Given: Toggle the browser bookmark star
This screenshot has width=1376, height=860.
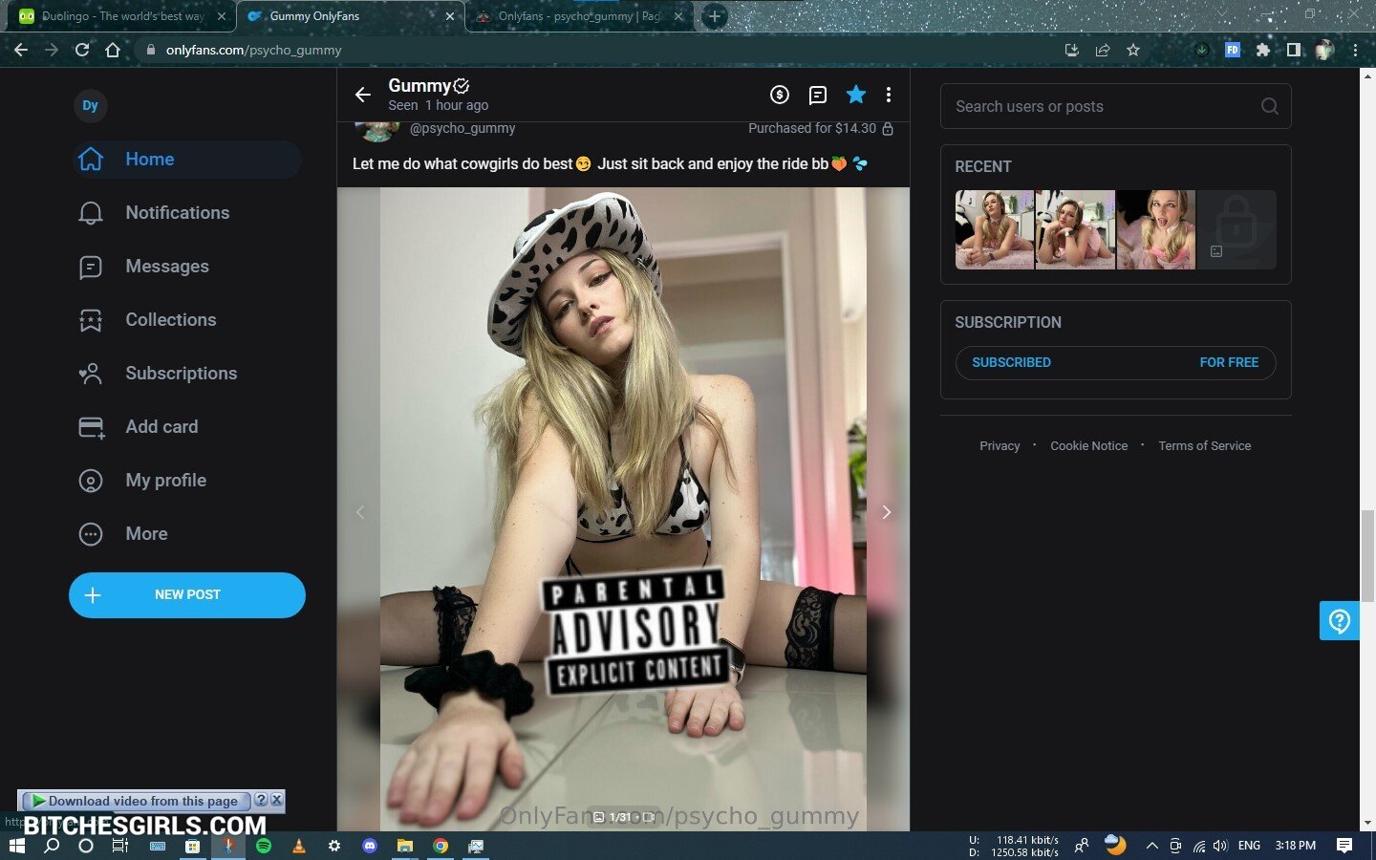Looking at the screenshot, I should (1133, 50).
